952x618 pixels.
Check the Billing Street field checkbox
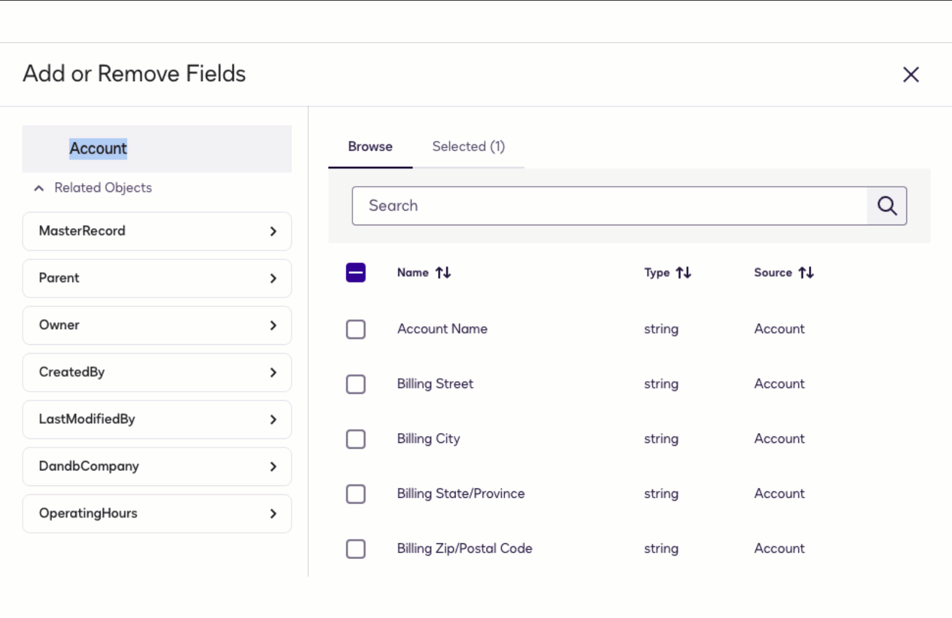(x=356, y=384)
